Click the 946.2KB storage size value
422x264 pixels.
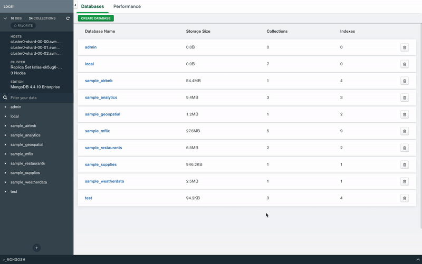point(194,164)
